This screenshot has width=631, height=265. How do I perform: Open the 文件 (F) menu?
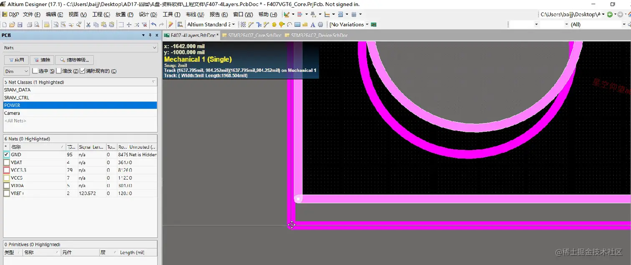coord(31,14)
